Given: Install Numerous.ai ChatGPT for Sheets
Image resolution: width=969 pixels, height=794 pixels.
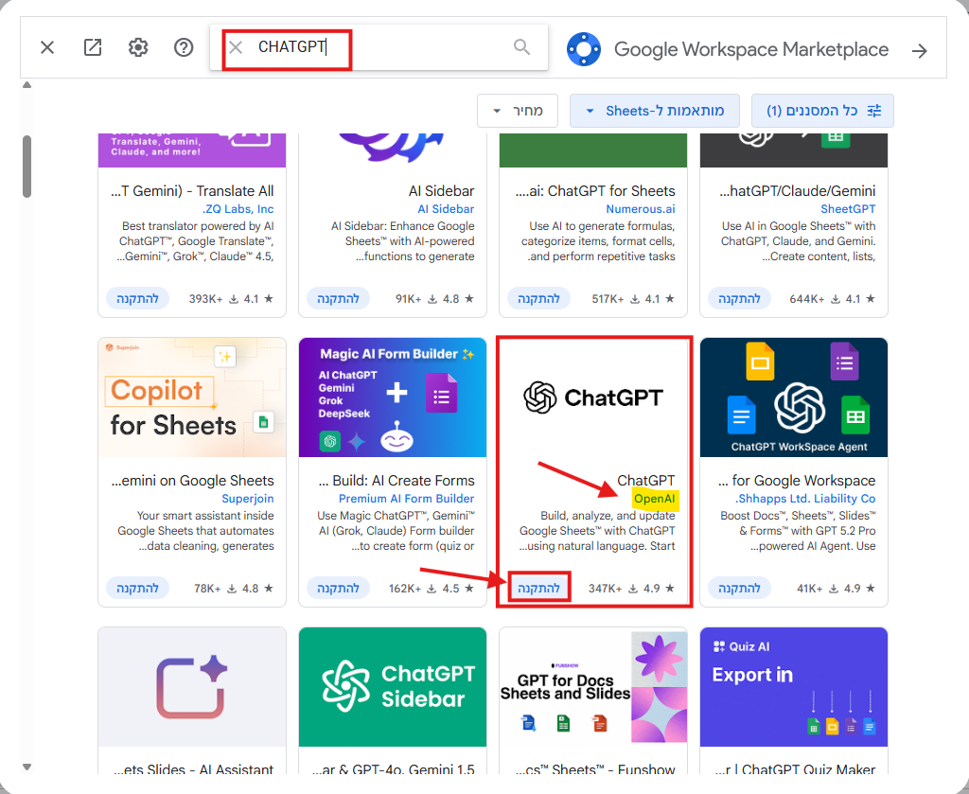Looking at the screenshot, I should (538, 298).
